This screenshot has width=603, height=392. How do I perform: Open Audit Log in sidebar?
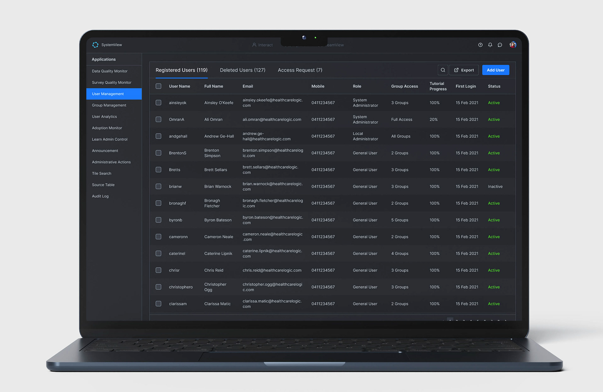[x=114, y=196]
